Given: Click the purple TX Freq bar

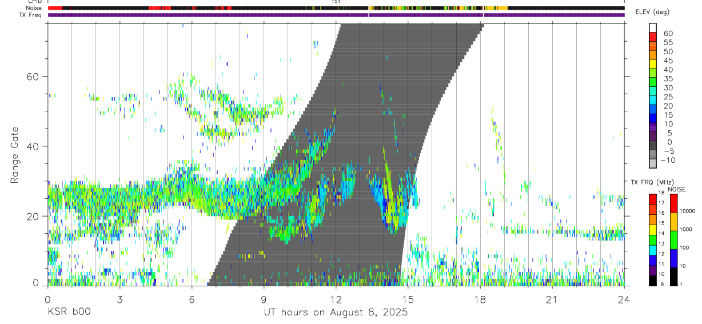Looking at the screenshot, I should 336,15.
